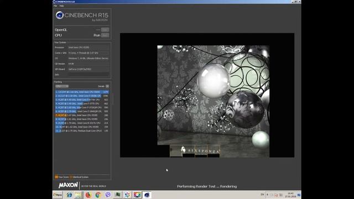
Task: Click the Performing Render Test status text
Action: (x=207, y=186)
